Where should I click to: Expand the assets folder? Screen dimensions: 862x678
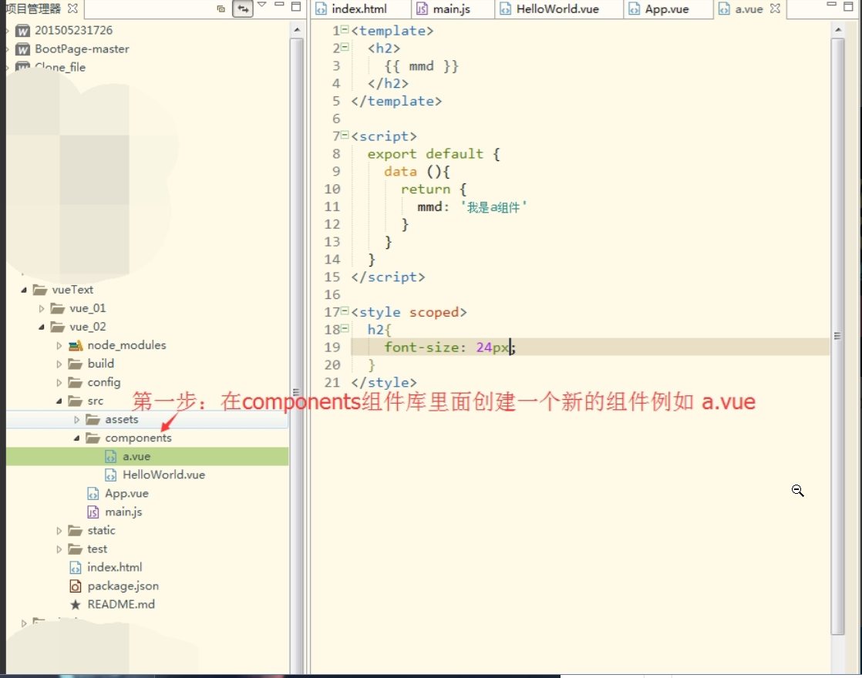click(x=76, y=420)
